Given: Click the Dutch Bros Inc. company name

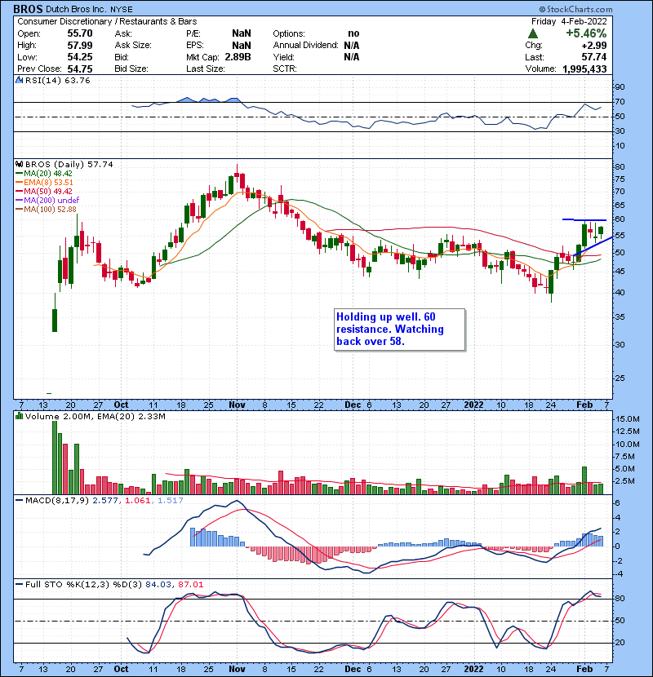Looking at the screenshot, I should tap(76, 10).
